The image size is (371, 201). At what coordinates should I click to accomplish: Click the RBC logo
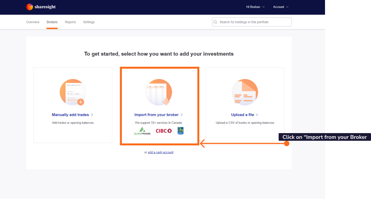click(x=181, y=131)
